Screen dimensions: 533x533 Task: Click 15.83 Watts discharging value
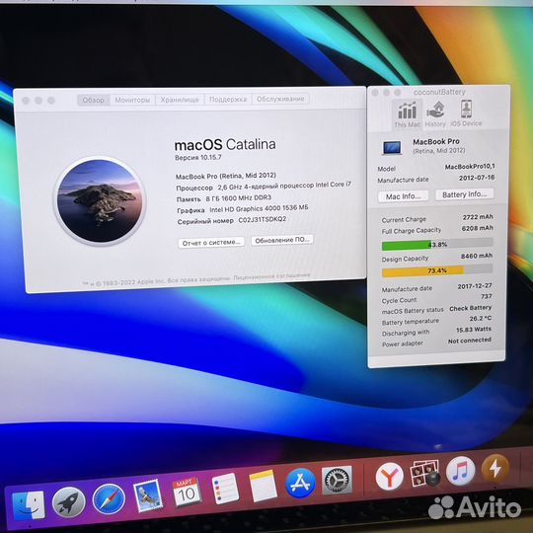click(x=474, y=330)
